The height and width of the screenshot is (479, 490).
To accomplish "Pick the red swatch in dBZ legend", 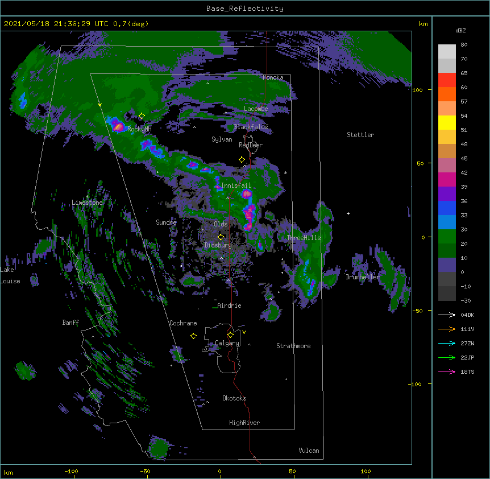I will 447,80.
